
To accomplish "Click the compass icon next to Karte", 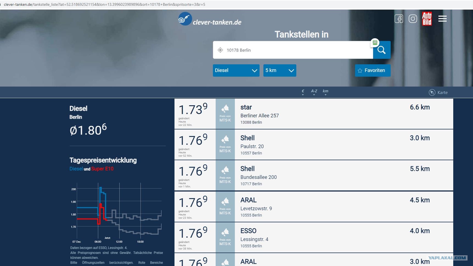I will [432, 93].
